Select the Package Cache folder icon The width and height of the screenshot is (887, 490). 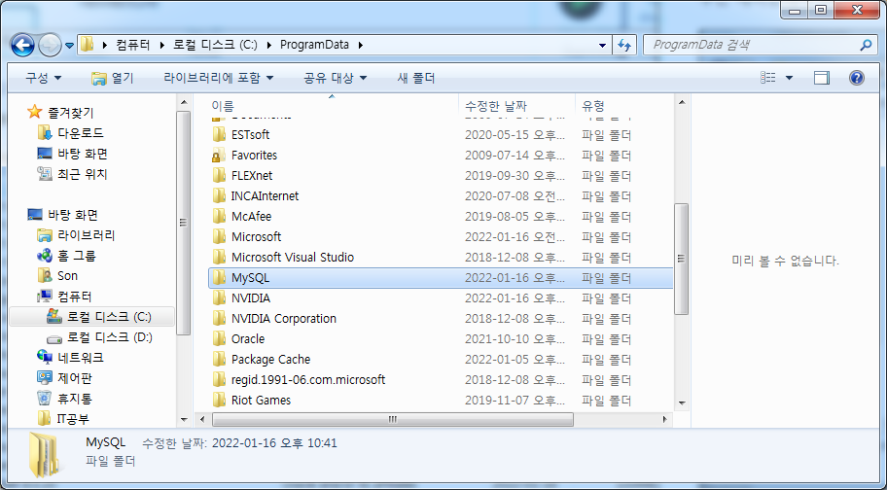[219, 360]
